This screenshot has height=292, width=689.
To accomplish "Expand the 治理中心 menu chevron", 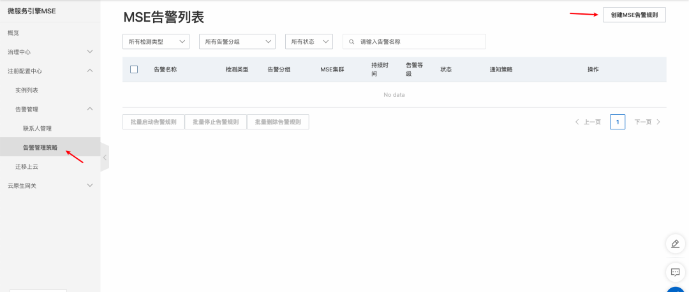I will pyautogui.click(x=90, y=52).
